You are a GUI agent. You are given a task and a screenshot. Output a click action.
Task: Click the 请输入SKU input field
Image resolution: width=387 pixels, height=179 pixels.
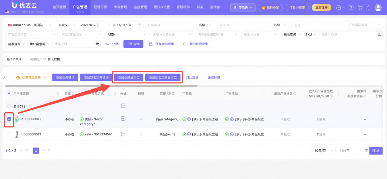click(347, 34)
